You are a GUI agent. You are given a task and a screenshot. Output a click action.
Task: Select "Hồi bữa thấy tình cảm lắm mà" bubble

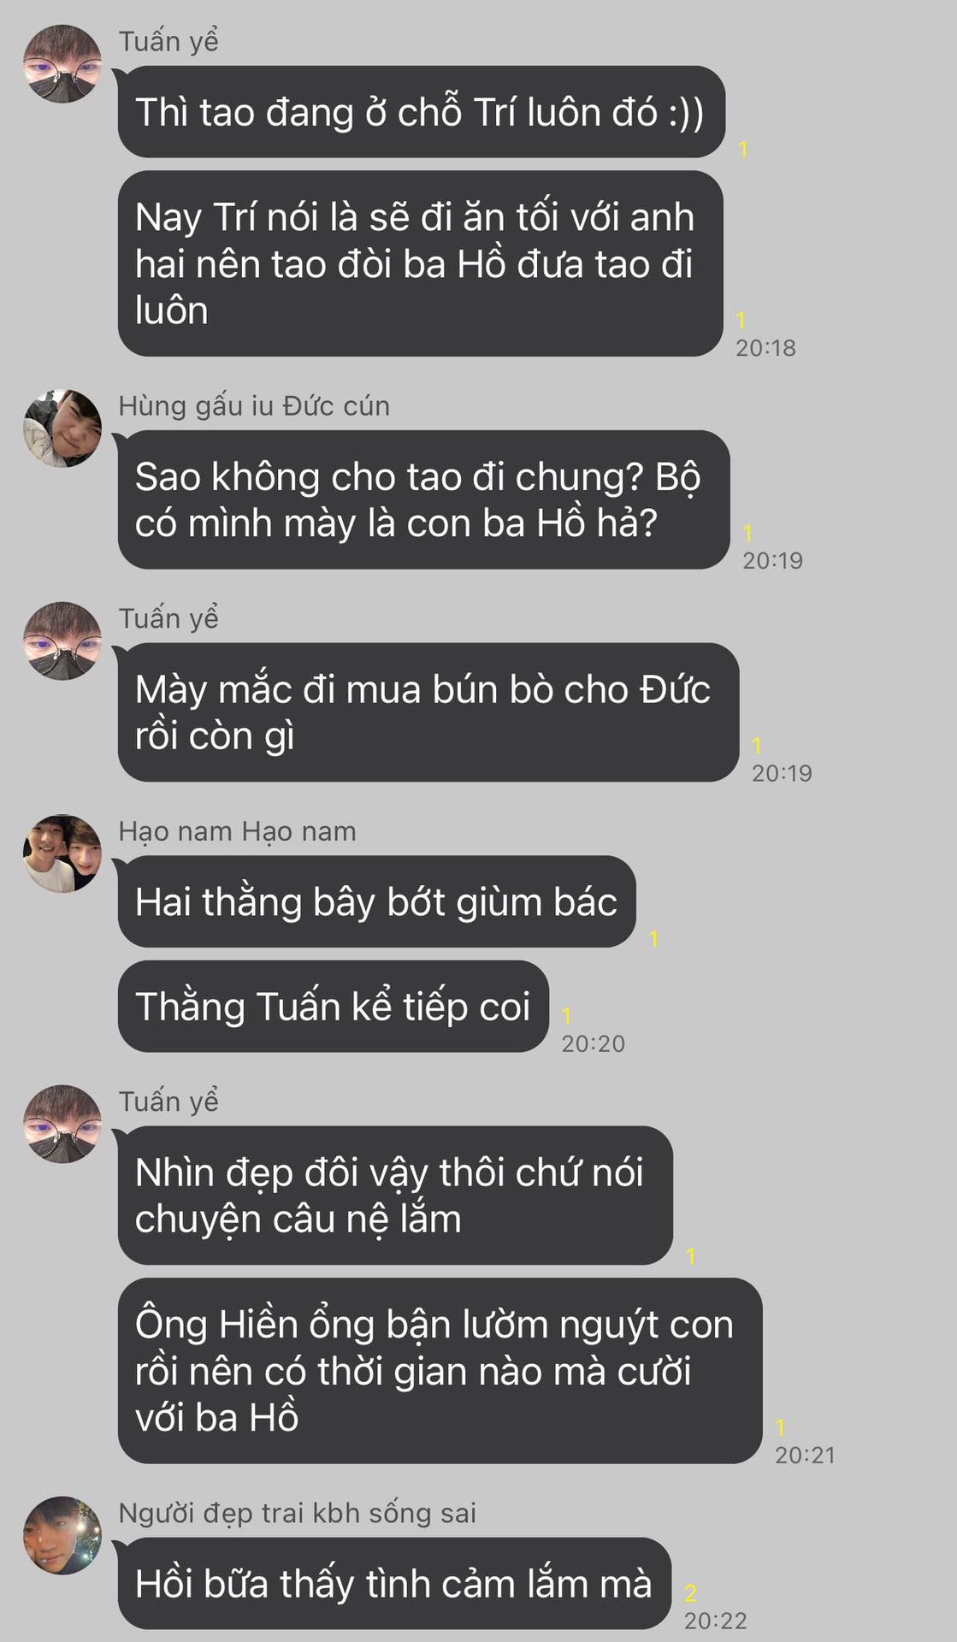point(394,1583)
